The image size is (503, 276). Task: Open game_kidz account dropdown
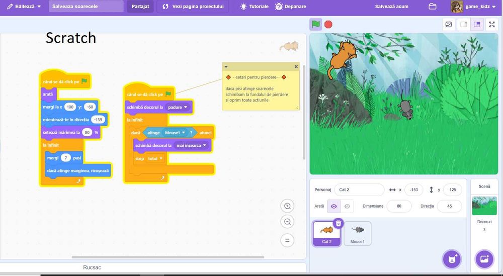click(x=480, y=7)
